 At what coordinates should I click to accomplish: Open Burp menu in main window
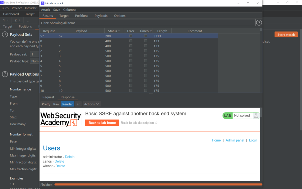pos(5,8)
